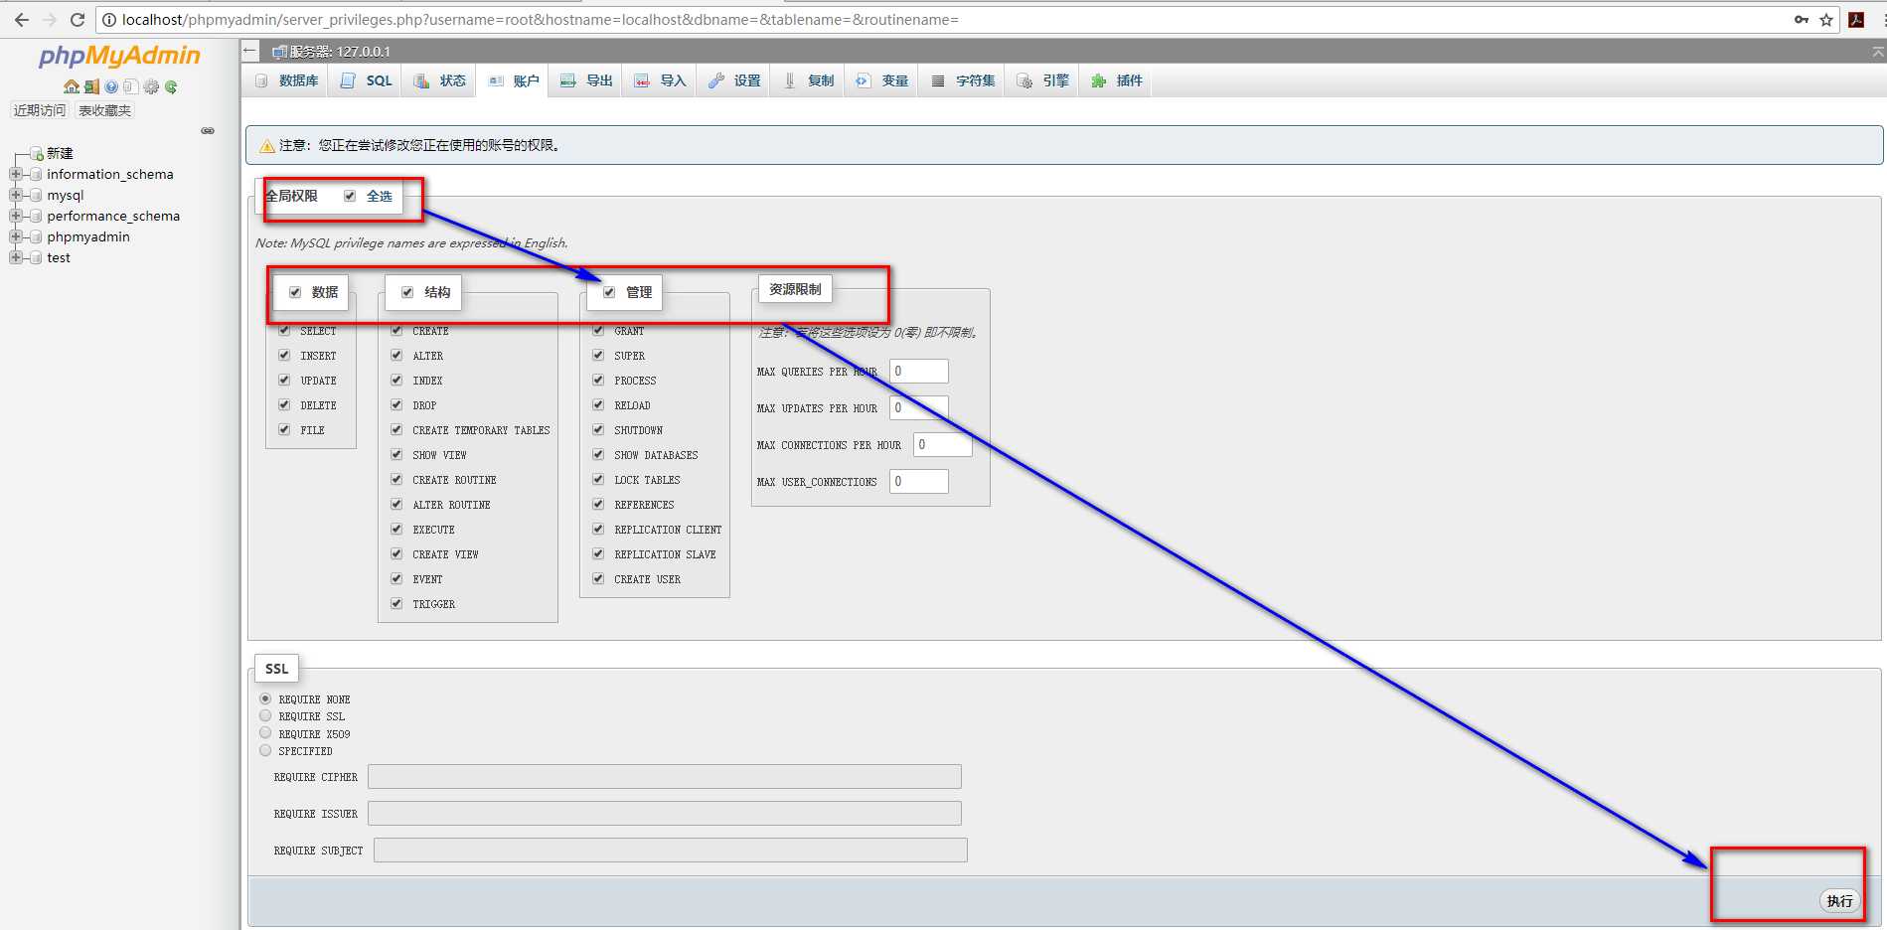Uncheck the SELECT privilege

(x=284, y=330)
